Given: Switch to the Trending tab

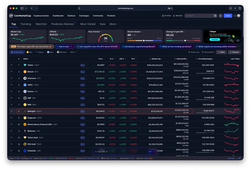Looking at the screenshot, I should point(25,24).
